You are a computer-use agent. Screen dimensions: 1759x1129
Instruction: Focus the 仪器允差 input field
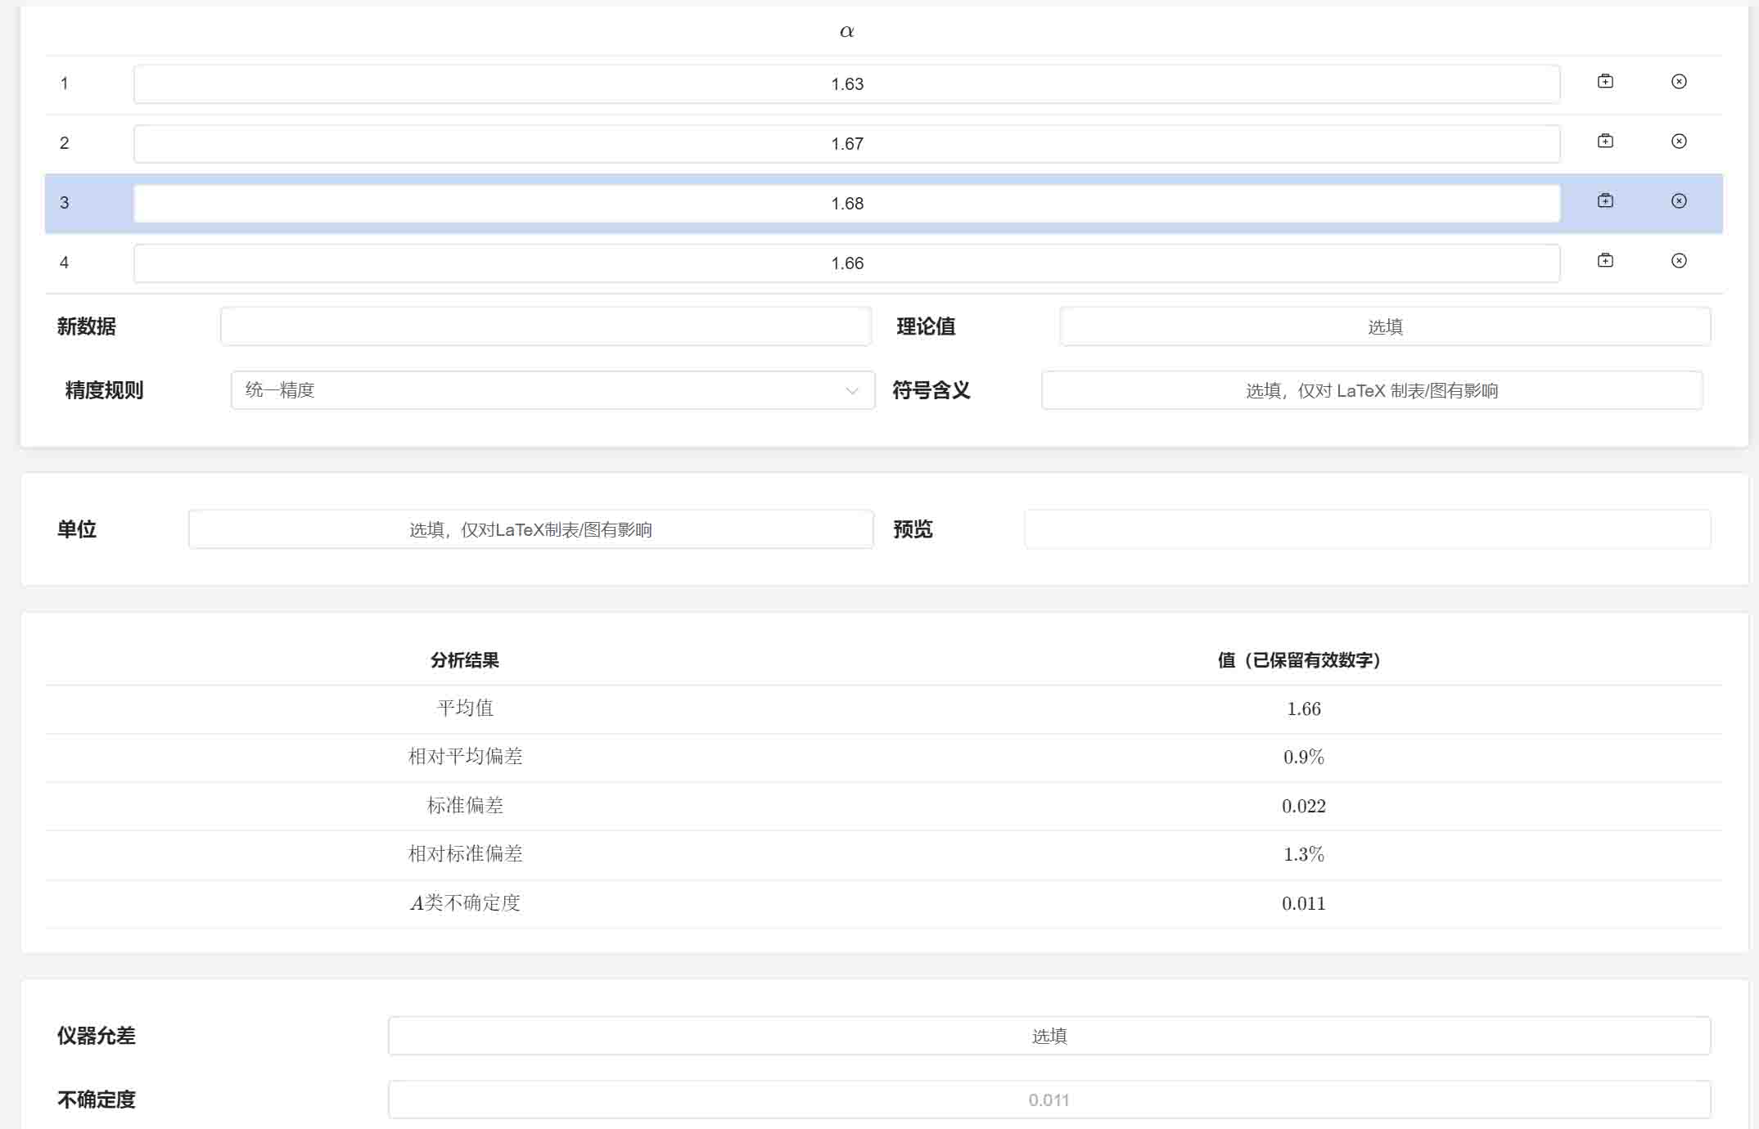(1049, 1036)
